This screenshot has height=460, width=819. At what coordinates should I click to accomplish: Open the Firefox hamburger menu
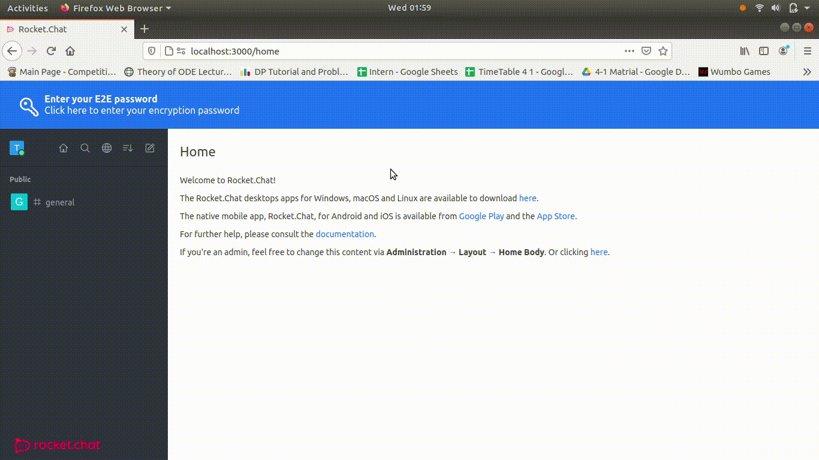808,51
